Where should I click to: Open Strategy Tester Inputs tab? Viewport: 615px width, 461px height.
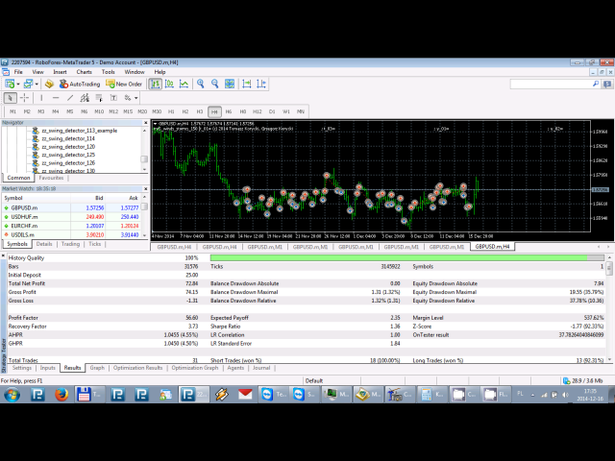click(x=48, y=368)
